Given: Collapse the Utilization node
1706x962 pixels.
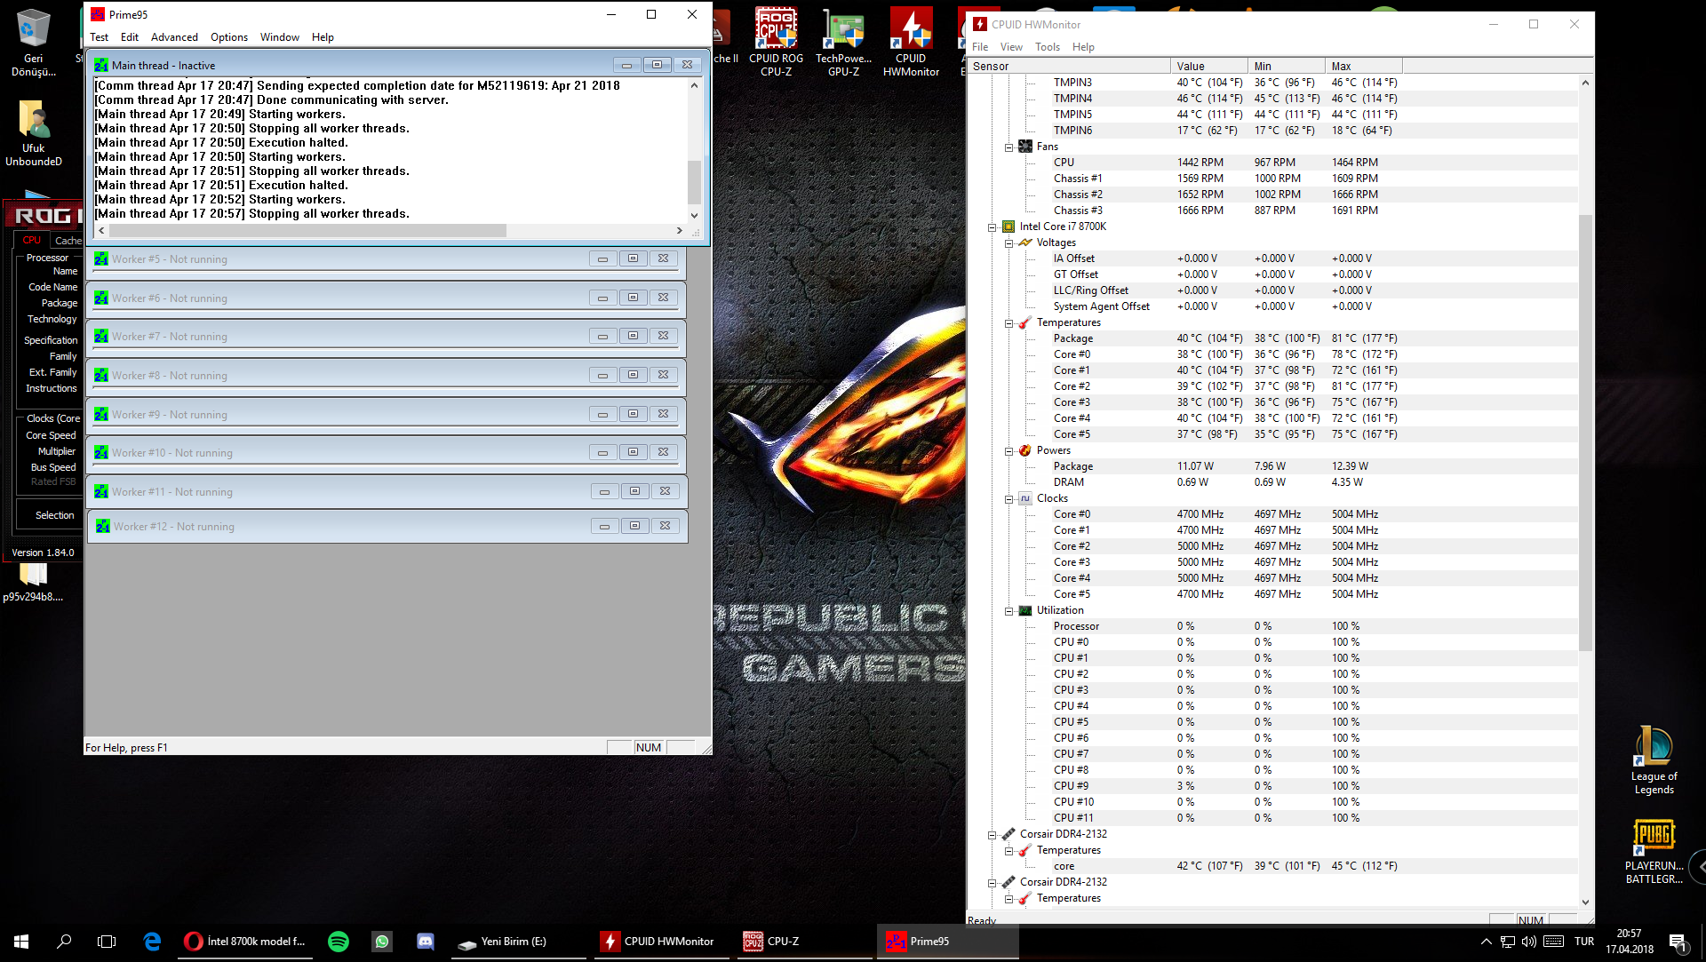Looking at the screenshot, I should coord(1009,611).
